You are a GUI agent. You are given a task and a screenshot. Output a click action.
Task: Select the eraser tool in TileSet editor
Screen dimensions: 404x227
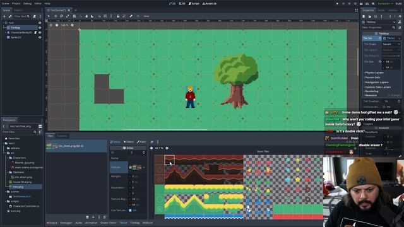pyautogui.click(x=151, y=142)
